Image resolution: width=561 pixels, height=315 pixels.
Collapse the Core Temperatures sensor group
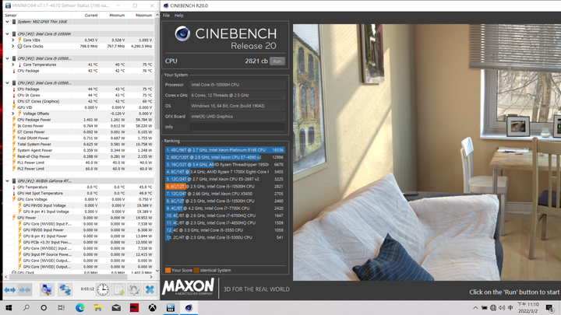coord(7,58)
